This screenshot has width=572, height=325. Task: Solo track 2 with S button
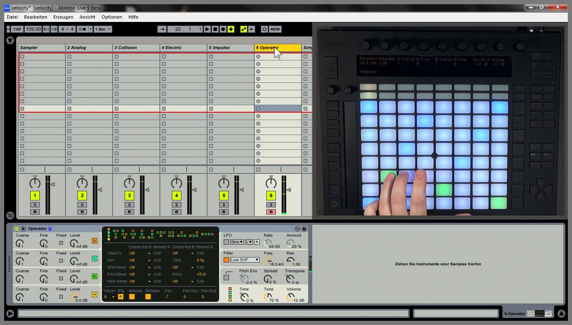tap(82, 205)
